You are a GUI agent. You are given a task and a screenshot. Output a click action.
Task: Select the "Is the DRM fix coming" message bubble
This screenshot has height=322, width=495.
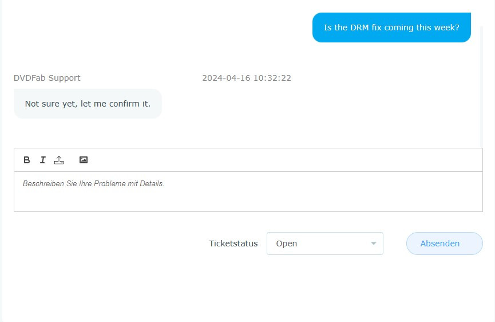point(391,28)
